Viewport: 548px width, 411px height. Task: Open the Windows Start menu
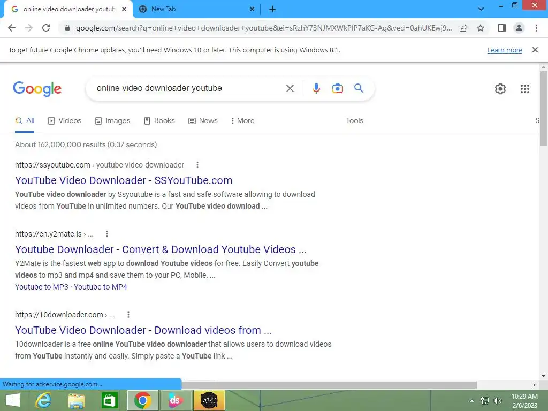[x=13, y=400]
